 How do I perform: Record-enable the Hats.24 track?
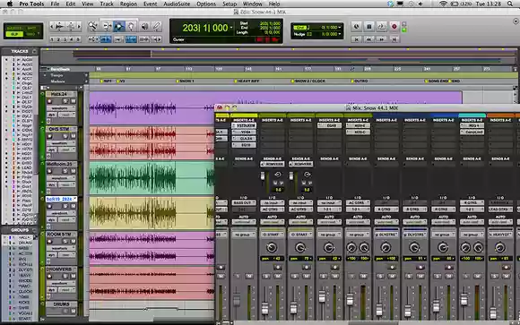click(49, 101)
